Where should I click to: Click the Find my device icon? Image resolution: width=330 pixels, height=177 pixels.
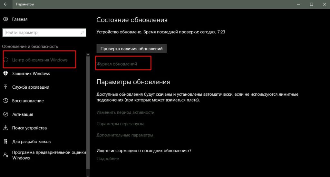point(5,128)
